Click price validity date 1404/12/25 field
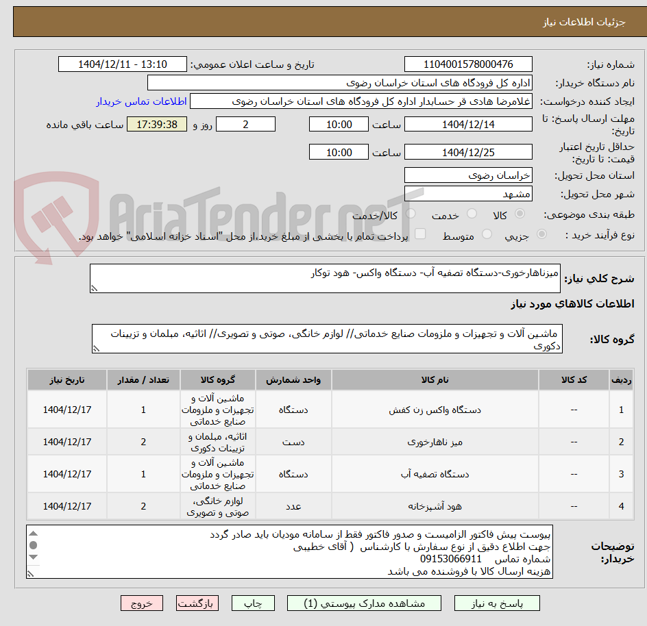Image resolution: width=647 pixels, height=626 pixels. click(x=468, y=152)
